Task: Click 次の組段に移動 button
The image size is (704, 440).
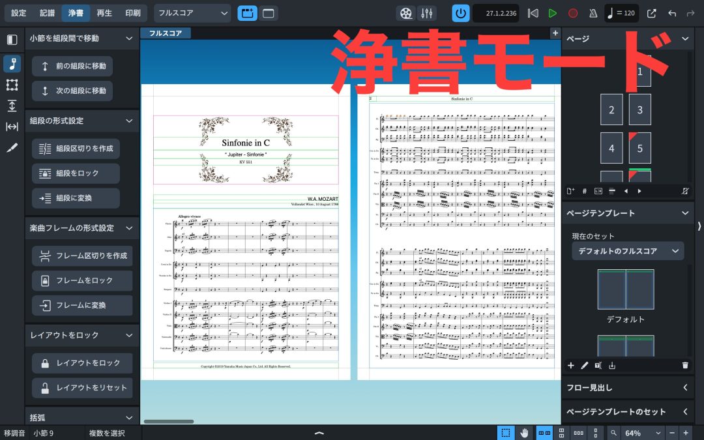Action: [72, 91]
